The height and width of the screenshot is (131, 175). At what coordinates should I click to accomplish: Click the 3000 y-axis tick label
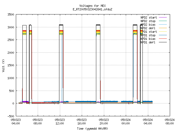point(11,27)
